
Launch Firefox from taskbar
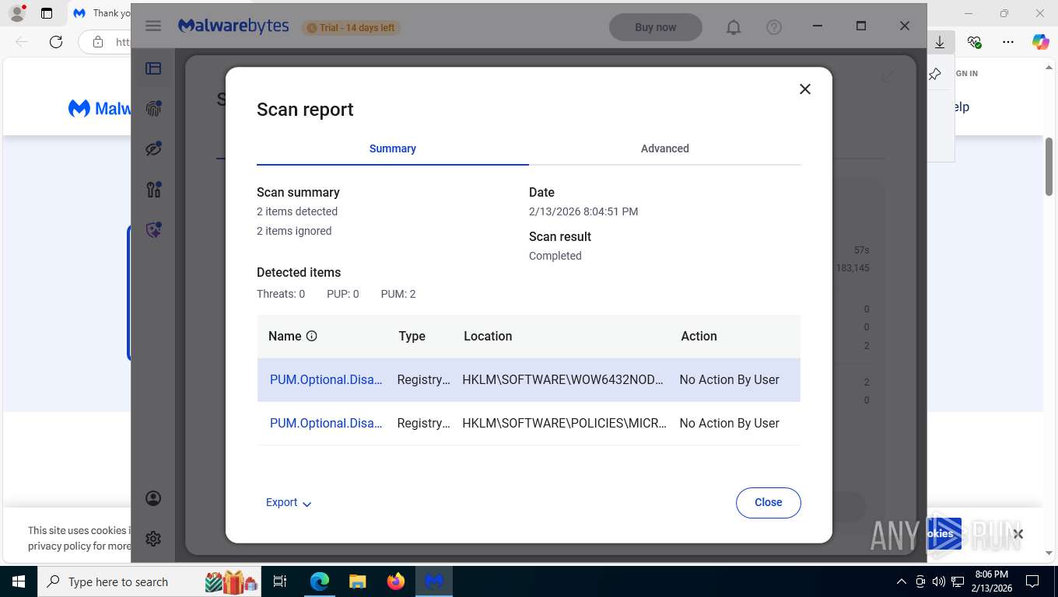click(396, 581)
